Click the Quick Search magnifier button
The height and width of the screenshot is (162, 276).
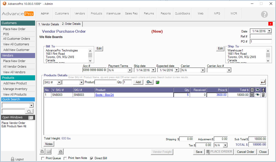point(30,112)
